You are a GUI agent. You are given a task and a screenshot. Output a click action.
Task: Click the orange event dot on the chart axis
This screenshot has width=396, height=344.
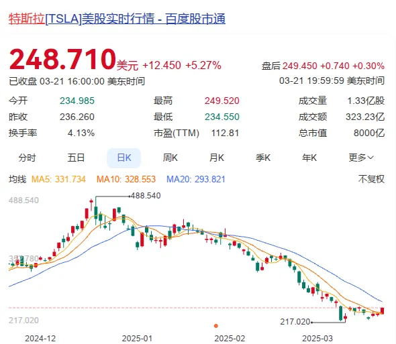[x=215, y=326]
